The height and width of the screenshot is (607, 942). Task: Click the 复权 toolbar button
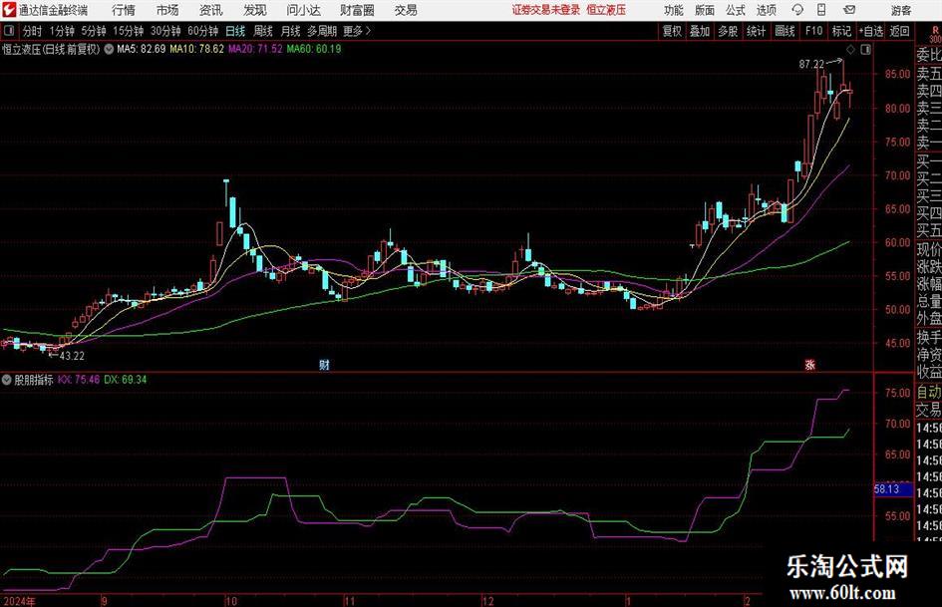coord(672,31)
